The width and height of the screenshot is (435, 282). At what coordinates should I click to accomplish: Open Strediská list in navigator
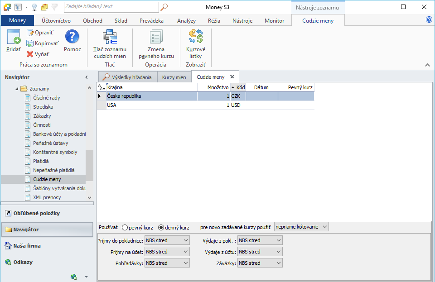(x=43, y=107)
